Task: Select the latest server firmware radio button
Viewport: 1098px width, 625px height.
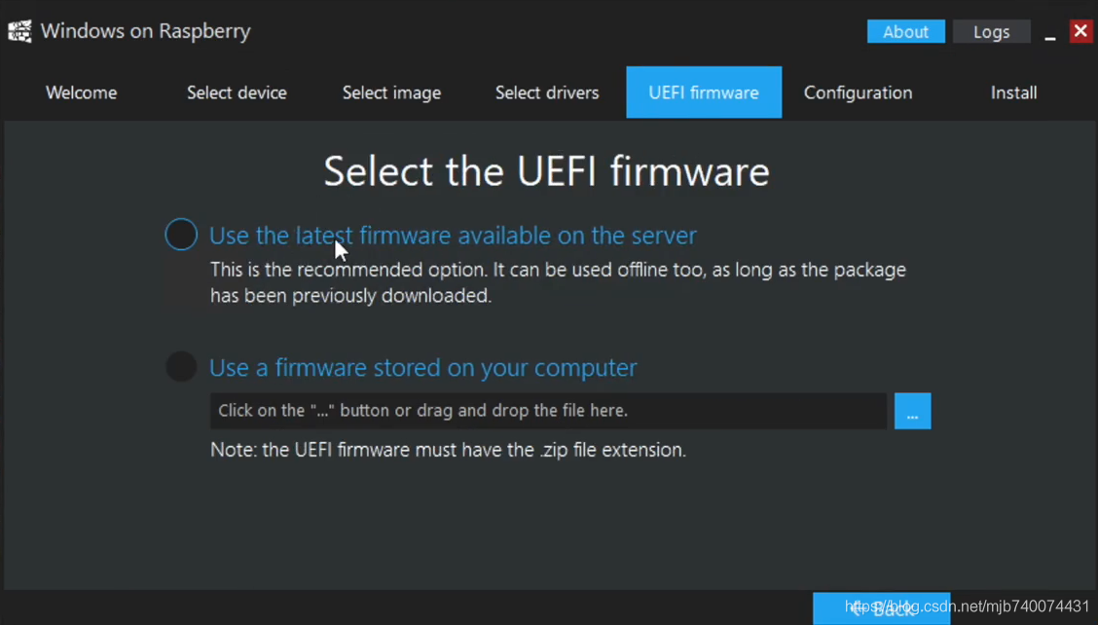Action: (181, 235)
